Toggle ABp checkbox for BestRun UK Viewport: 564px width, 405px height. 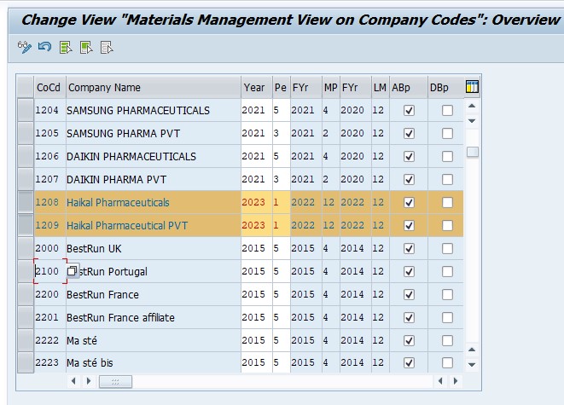[x=409, y=248]
